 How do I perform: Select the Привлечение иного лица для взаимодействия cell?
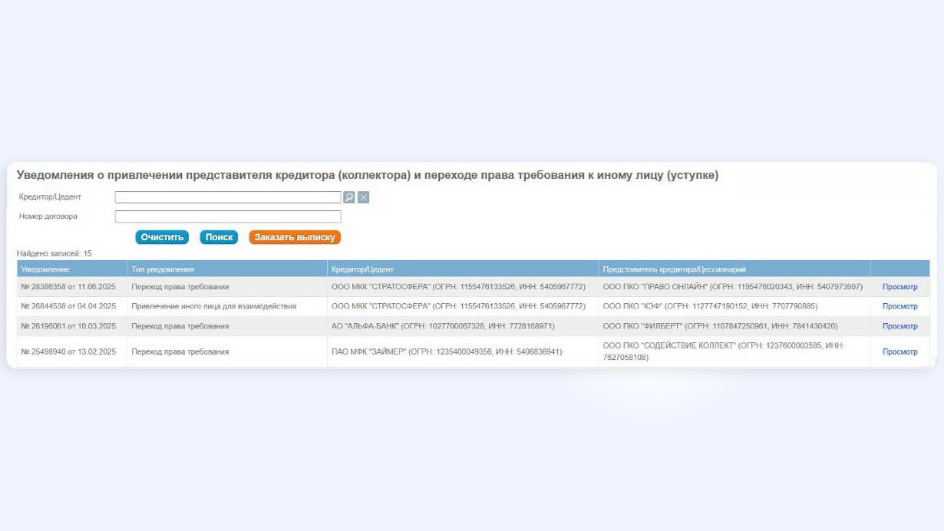(x=213, y=306)
